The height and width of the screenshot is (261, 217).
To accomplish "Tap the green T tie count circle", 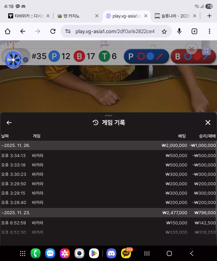I will click(104, 56).
